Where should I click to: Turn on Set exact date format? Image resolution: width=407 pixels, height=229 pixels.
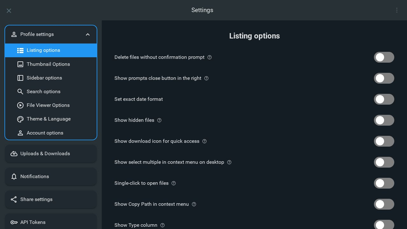(x=384, y=99)
